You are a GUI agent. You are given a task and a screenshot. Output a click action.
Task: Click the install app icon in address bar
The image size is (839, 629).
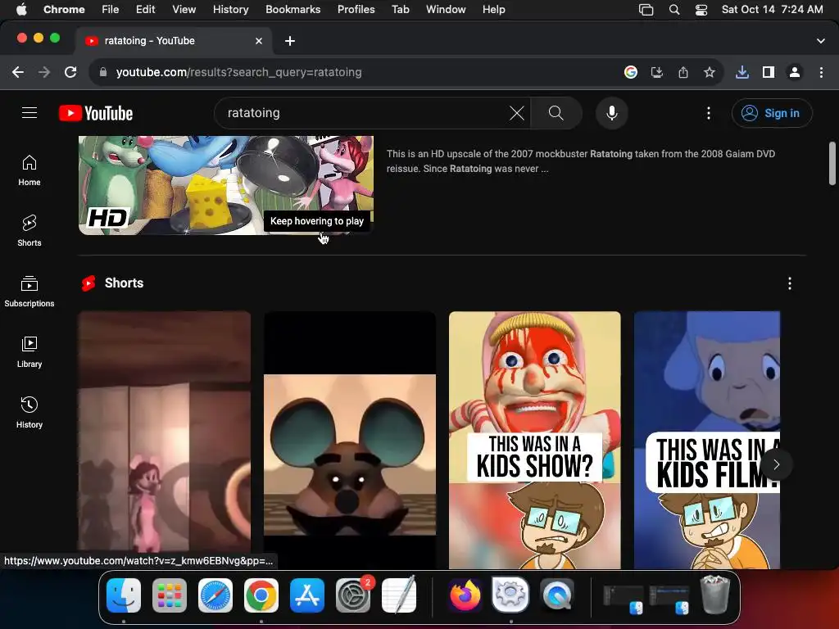[656, 72]
